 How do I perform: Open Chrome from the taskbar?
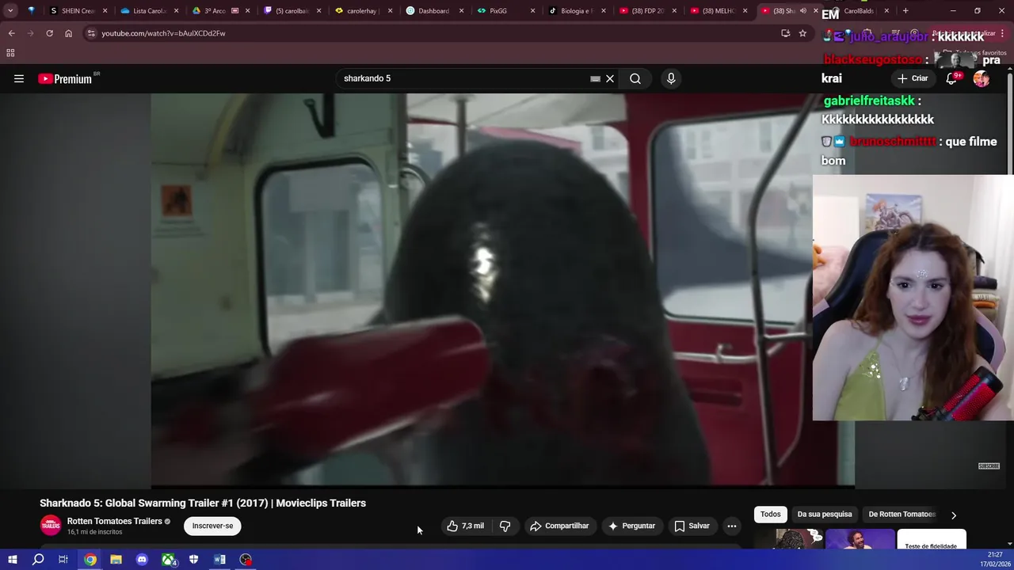tap(90, 560)
